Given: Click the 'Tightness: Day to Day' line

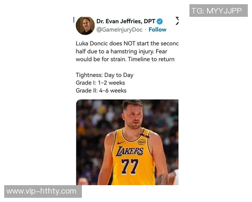Looking at the screenshot, I should (105, 75).
